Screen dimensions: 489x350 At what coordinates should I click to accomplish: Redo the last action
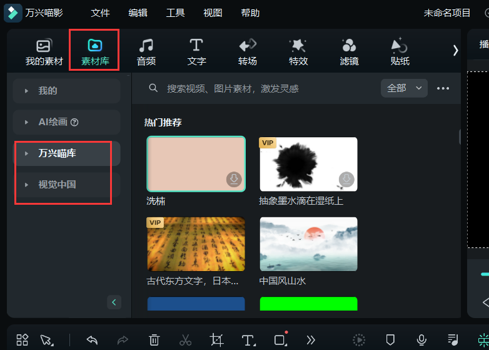click(123, 340)
